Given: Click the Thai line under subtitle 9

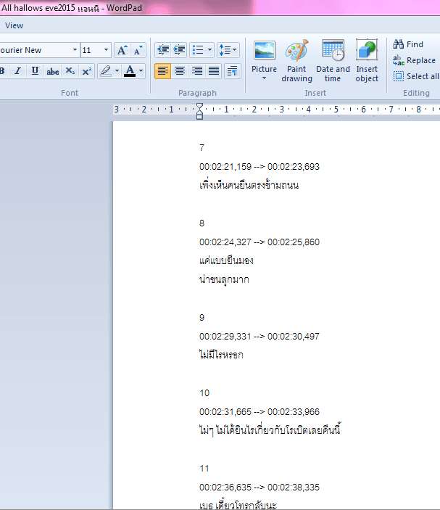Looking at the screenshot, I should coord(221,354).
